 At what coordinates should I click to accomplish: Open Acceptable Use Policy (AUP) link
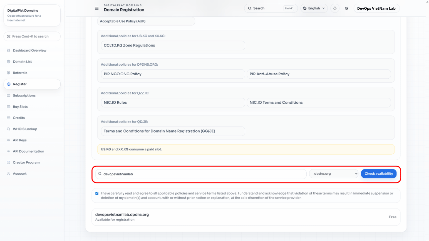pos(146,21)
